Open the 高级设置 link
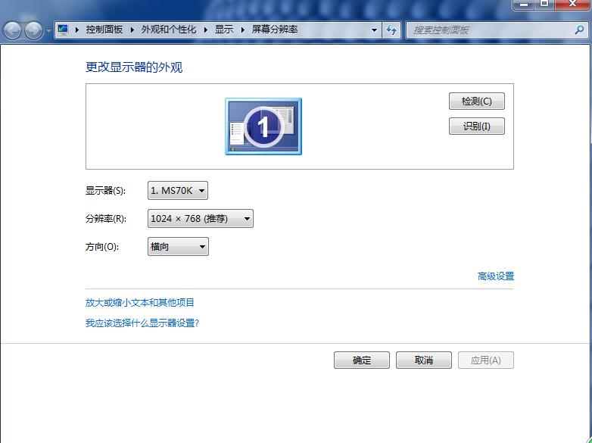 pos(496,276)
